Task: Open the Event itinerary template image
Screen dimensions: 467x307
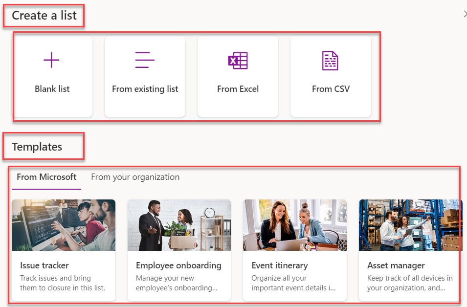Action: tap(295, 225)
